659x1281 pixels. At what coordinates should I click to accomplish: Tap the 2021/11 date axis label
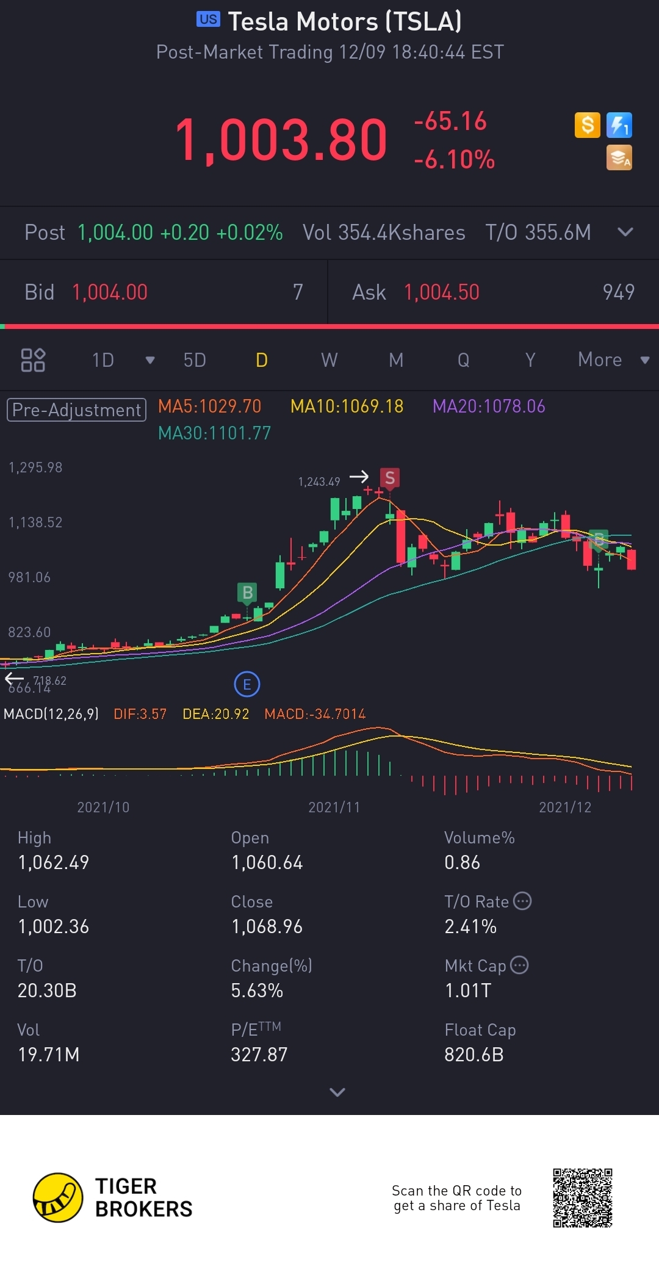click(334, 807)
